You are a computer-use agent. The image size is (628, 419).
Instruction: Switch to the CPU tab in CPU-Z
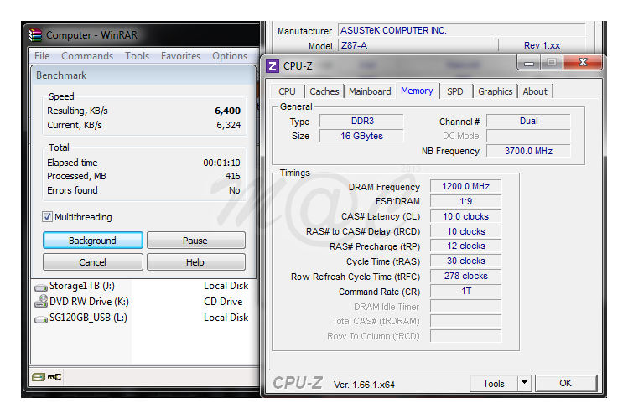click(287, 91)
